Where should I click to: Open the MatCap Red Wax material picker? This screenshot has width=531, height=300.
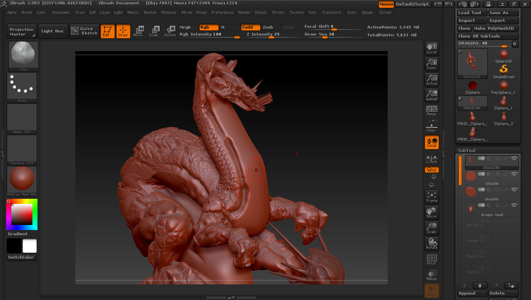(x=22, y=181)
